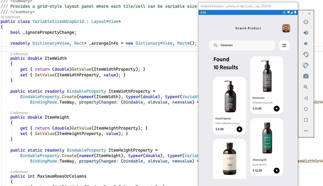The height and width of the screenshot is (186, 323).
Task: Click the emulator volume down icon
Action: 306,44
